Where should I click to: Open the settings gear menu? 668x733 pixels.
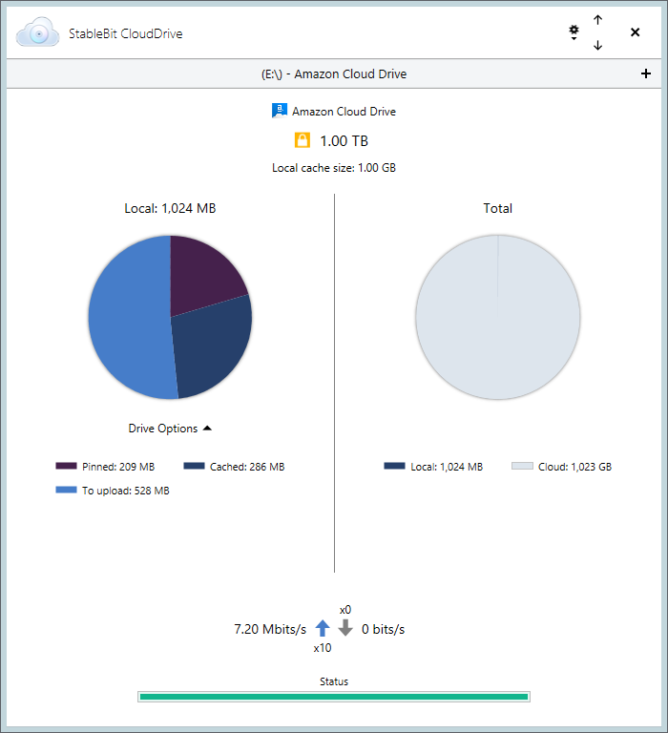click(574, 32)
